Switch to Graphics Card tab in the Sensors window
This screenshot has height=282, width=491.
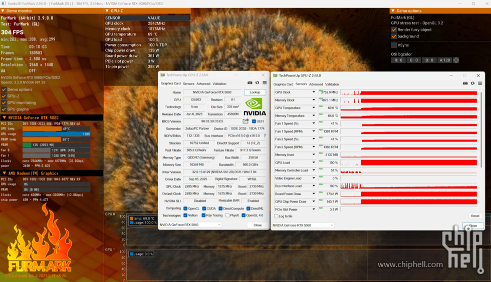pos(284,84)
